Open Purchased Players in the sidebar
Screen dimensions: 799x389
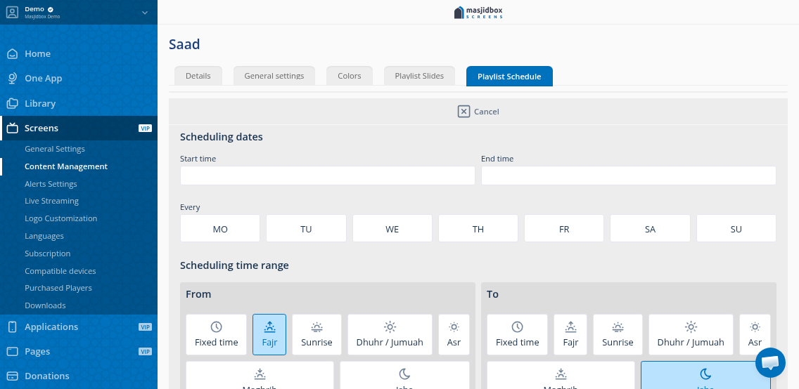[58, 288]
